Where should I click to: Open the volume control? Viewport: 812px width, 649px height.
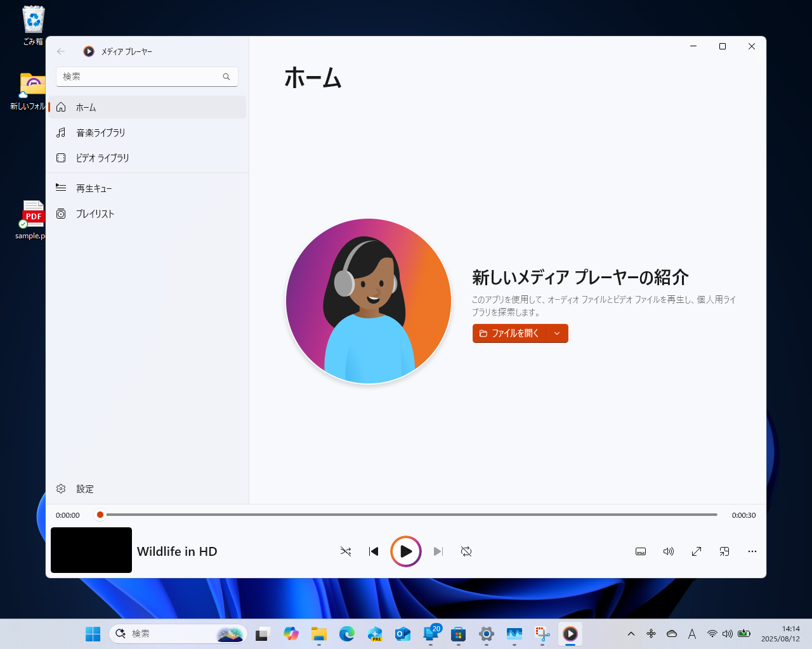(x=669, y=551)
